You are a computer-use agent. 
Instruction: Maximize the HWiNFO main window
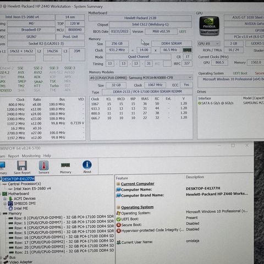pos(233,146)
